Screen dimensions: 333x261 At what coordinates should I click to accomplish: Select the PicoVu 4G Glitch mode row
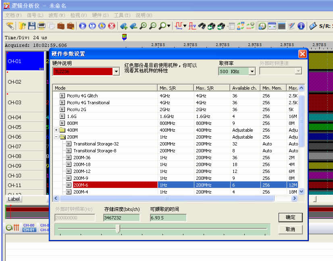(175, 96)
